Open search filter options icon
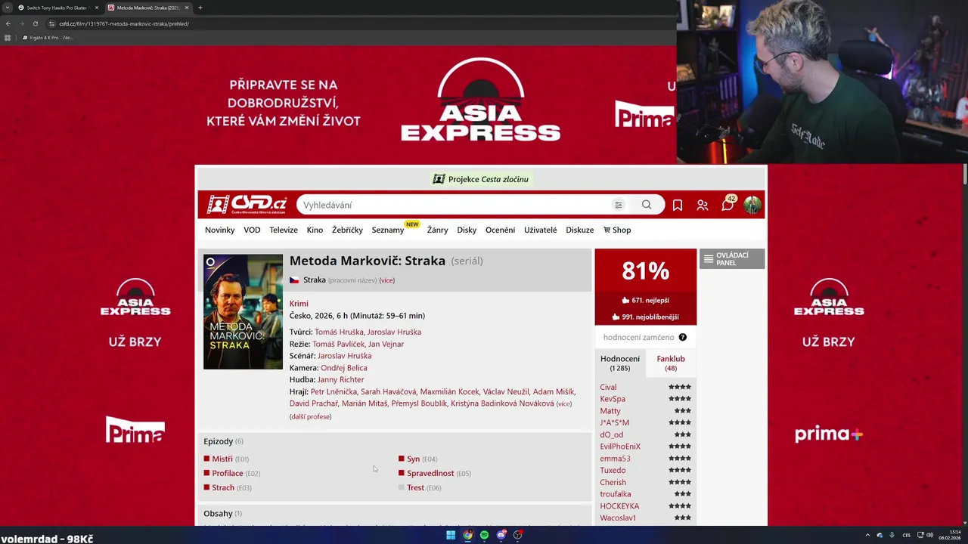968x544 pixels. pyautogui.click(x=618, y=205)
